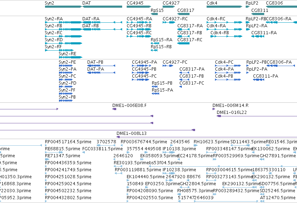Open EST RH10623.5prime
The width and height of the screenshot is (297, 203).
(211, 142)
